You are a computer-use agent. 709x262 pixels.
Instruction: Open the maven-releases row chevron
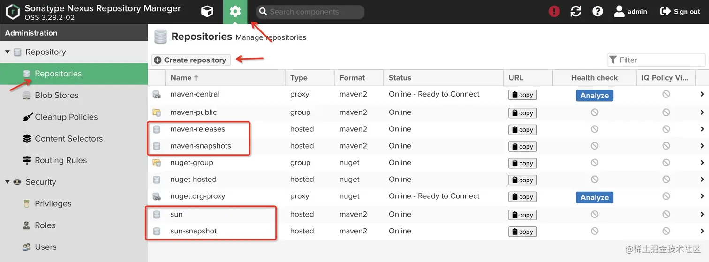(702, 129)
